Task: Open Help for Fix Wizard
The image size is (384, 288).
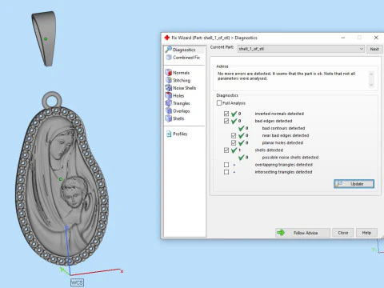Action: tap(366, 233)
